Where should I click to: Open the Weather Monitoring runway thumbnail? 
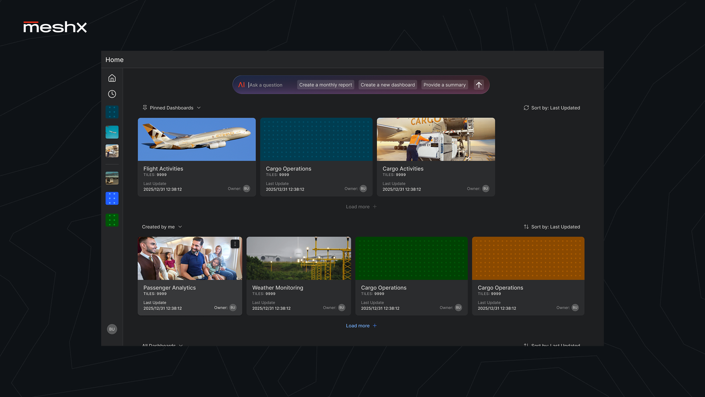299,258
